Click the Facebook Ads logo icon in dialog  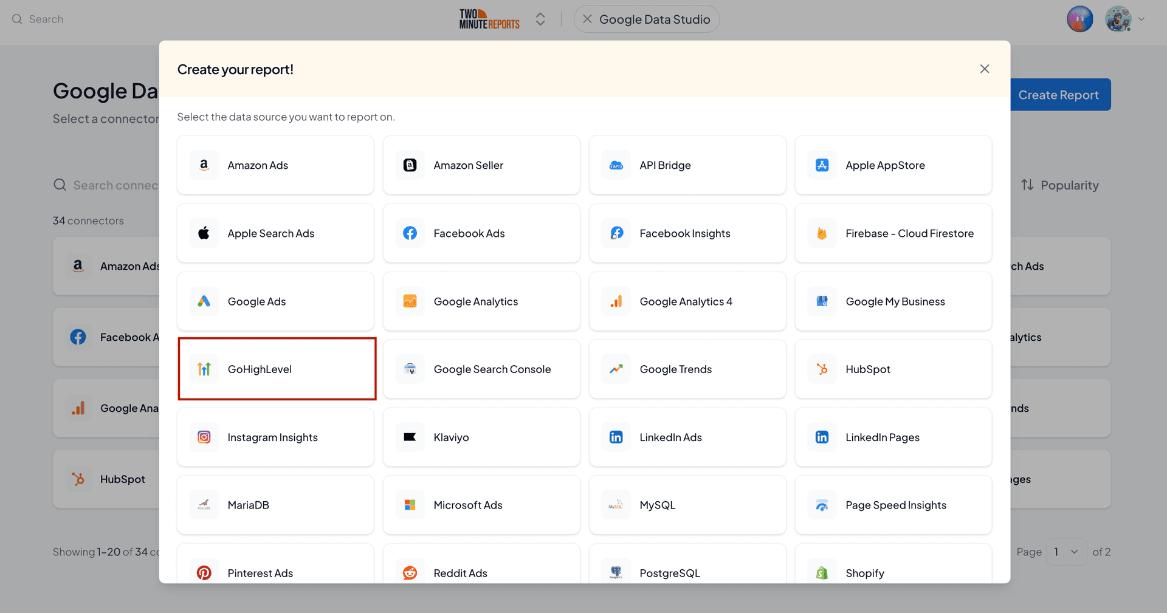[410, 233]
